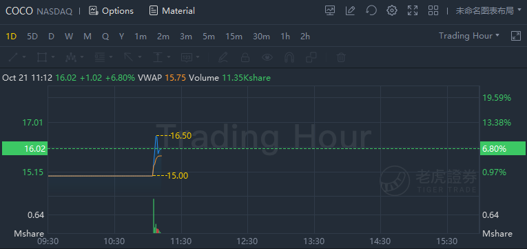Viewport: 527px width, 249px height.
Task: Select the edit drawing pencil icon
Action: pyautogui.click(x=350, y=11)
